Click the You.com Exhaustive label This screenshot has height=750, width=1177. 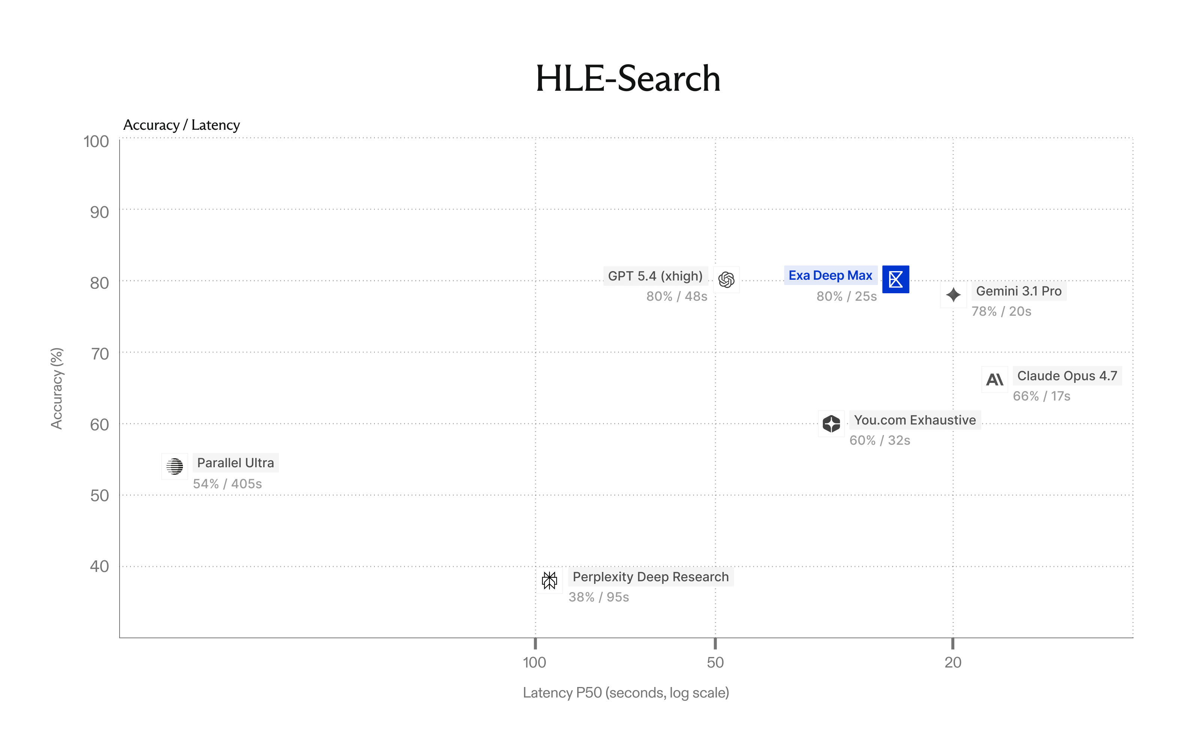pos(915,420)
